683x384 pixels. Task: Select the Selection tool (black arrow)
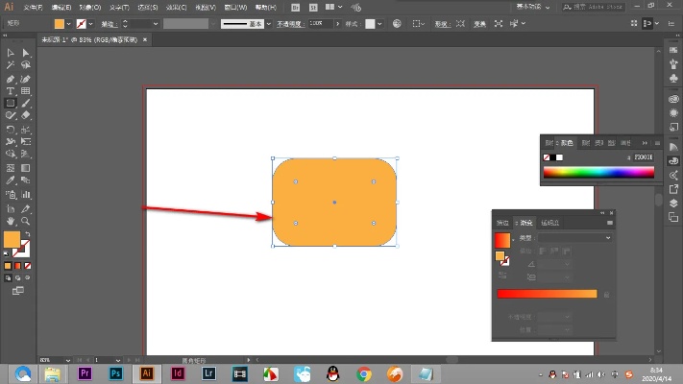click(11, 53)
